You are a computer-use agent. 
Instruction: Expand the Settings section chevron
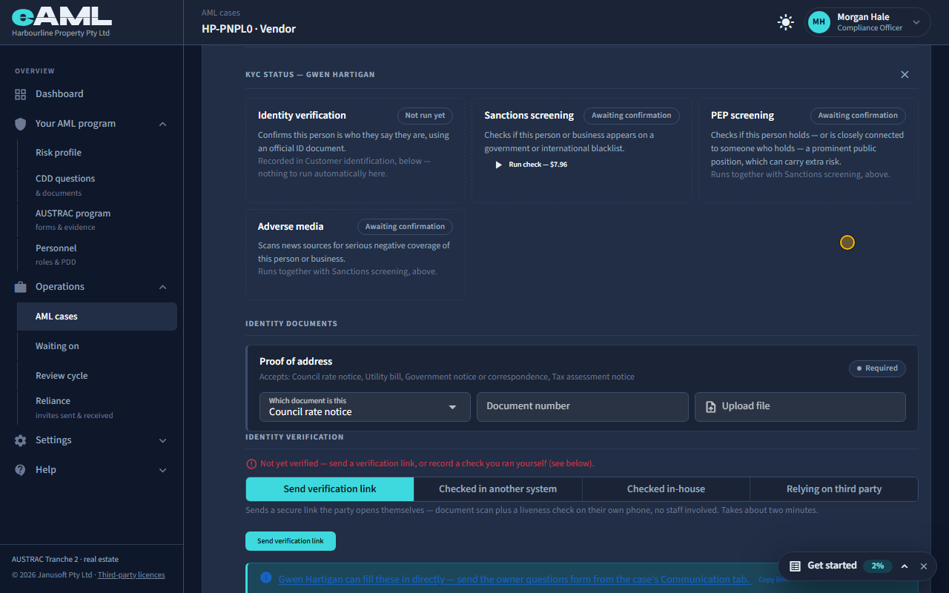tap(163, 440)
